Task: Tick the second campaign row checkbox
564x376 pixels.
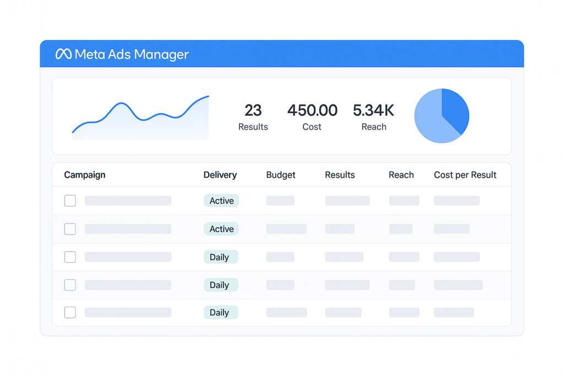Action: [x=70, y=229]
